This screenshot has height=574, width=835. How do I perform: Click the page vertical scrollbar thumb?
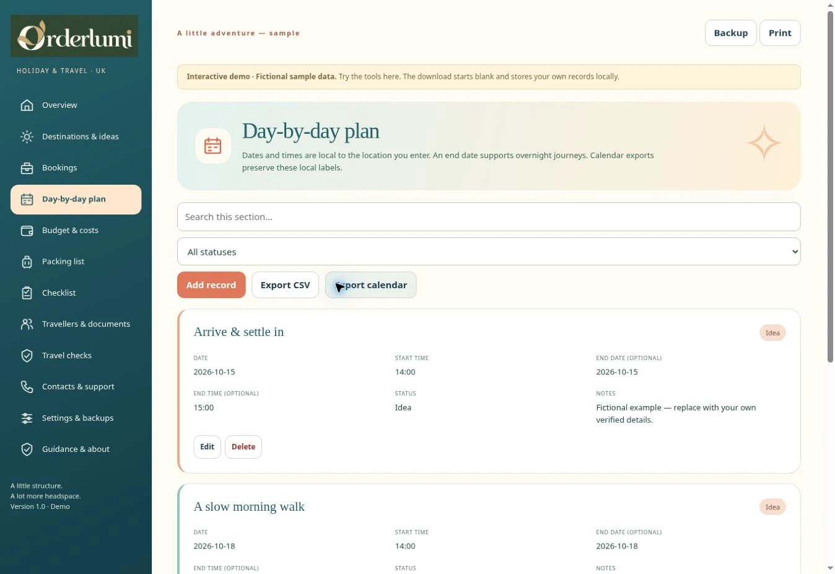coord(830,186)
